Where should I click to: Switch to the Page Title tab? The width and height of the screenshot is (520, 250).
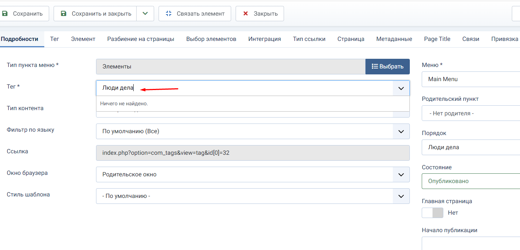[437, 39]
